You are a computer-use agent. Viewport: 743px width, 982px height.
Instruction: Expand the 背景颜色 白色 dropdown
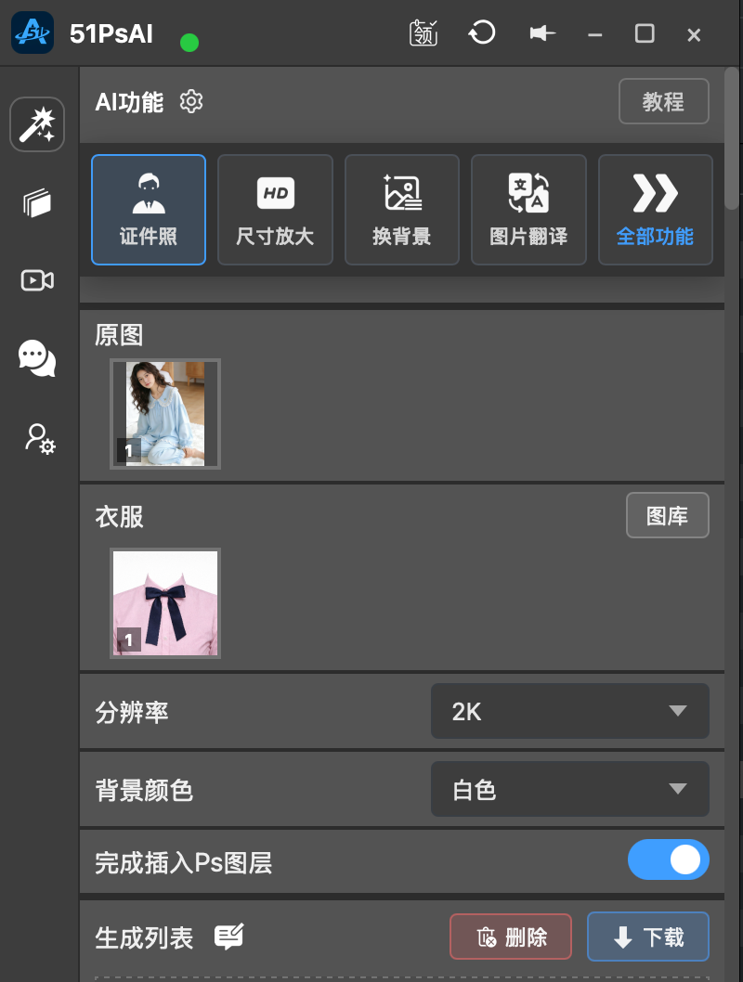pyautogui.click(x=570, y=789)
